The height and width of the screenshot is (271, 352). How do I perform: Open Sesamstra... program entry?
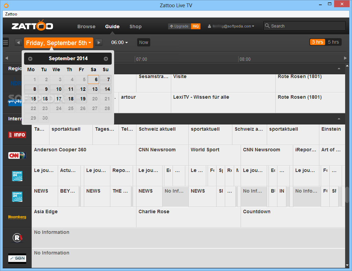coord(154,83)
